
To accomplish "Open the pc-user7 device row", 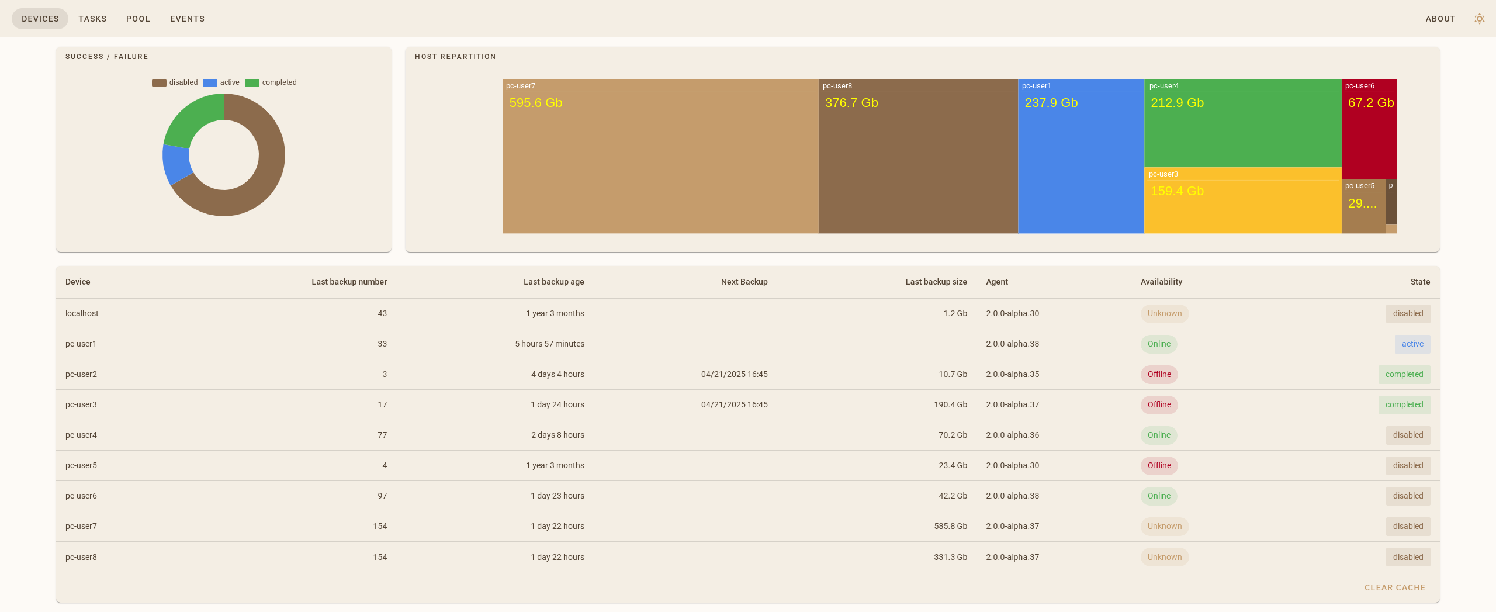I will (x=747, y=527).
